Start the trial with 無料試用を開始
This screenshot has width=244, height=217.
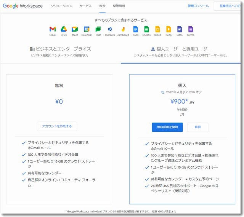pyautogui.click(x=167, y=127)
